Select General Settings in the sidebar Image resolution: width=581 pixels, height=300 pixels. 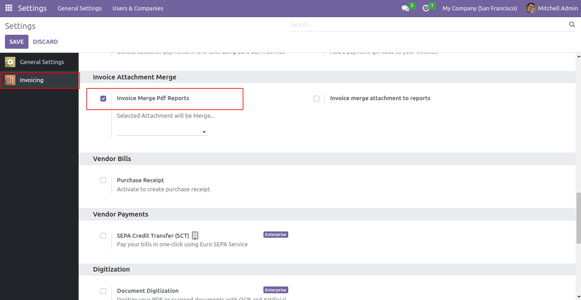39,62
